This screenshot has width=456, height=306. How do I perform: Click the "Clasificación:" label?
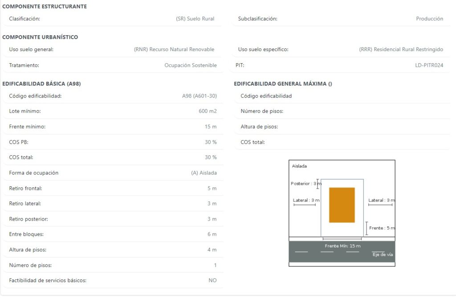(x=24, y=19)
